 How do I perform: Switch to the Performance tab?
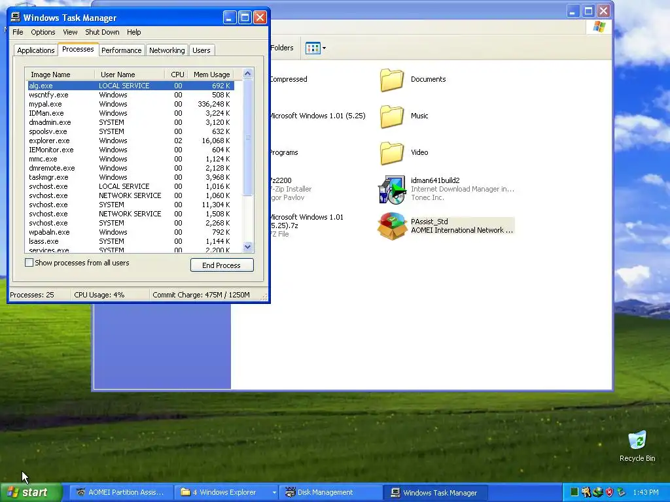[121, 50]
